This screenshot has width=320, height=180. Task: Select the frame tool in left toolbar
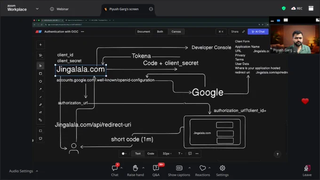[40, 131]
